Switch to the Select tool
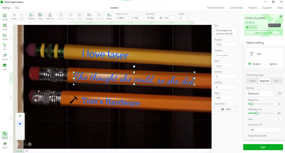The height and width of the screenshot is (153, 285). click(5, 135)
